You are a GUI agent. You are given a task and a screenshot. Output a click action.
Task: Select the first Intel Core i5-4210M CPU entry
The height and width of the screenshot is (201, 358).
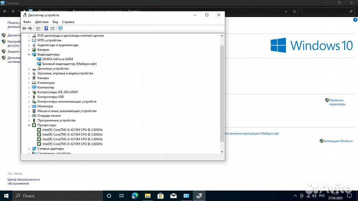tap(73, 130)
